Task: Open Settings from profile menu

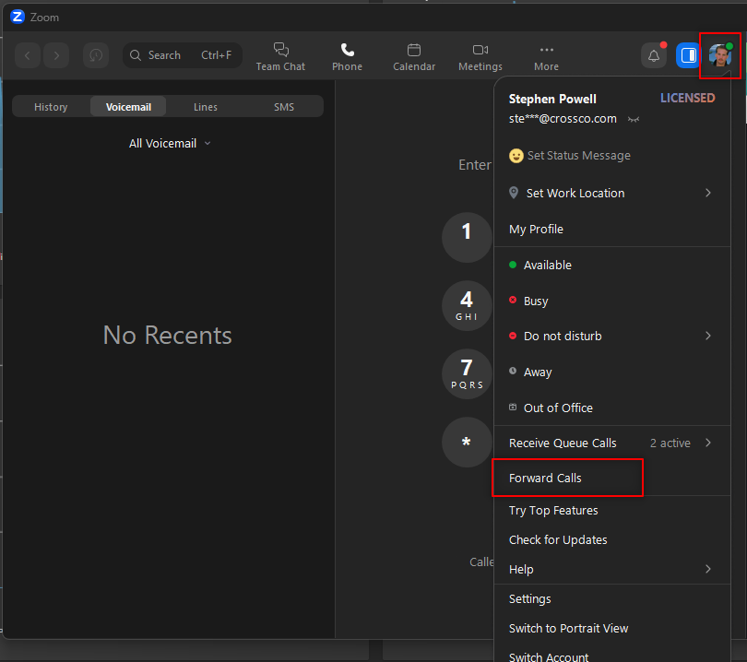Action: [612, 598]
